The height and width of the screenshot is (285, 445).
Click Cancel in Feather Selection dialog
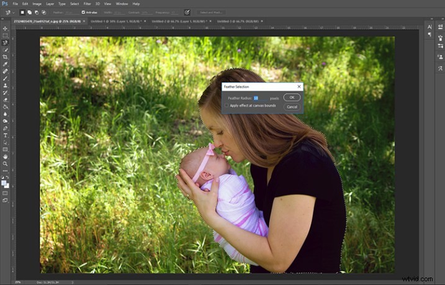point(292,107)
